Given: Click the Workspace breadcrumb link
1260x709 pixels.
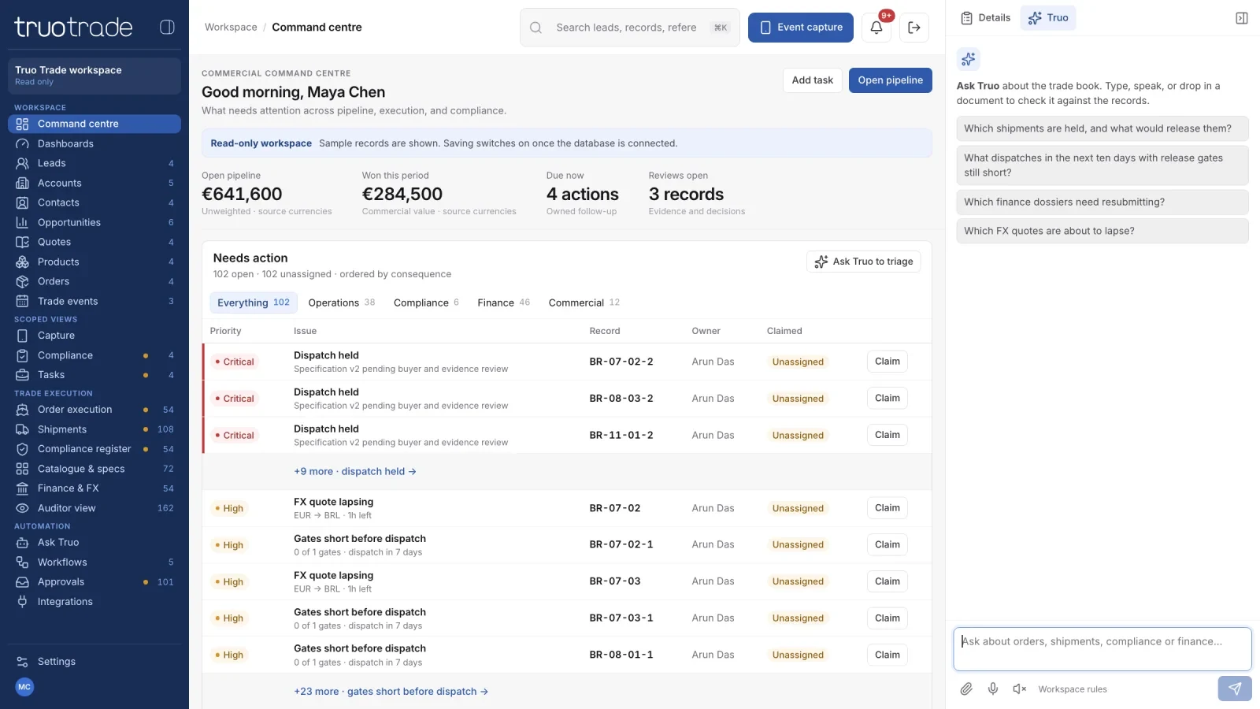Looking at the screenshot, I should [231, 28].
